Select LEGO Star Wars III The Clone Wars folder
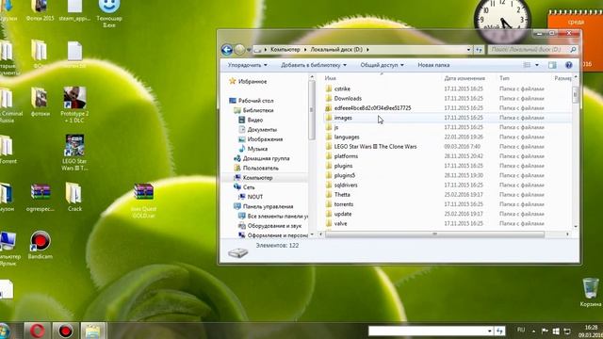 tap(375, 147)
